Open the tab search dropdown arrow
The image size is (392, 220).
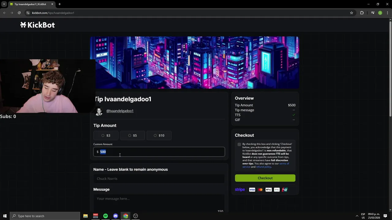(4, 4)
